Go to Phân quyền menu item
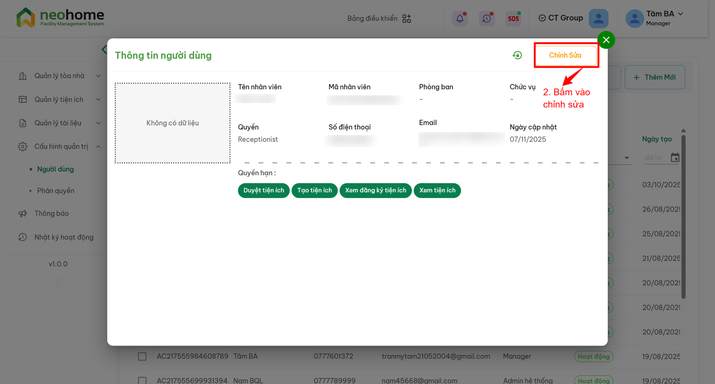This screenshot has width=715, height=384. click(55, 191)
